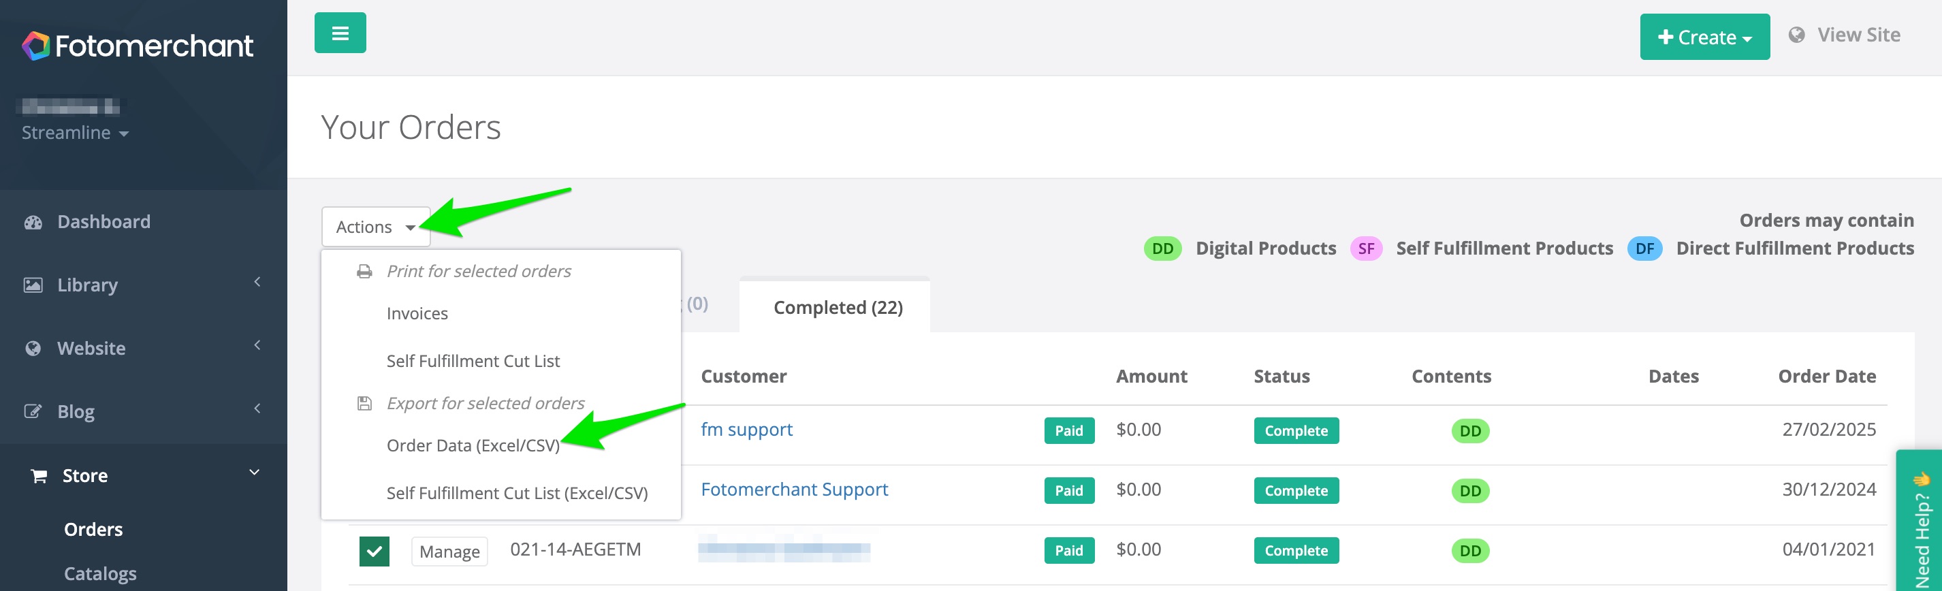Click the Your Orders page heading
The height and width of the screenshot is (591, 1942).
click(x=411, y=127)
